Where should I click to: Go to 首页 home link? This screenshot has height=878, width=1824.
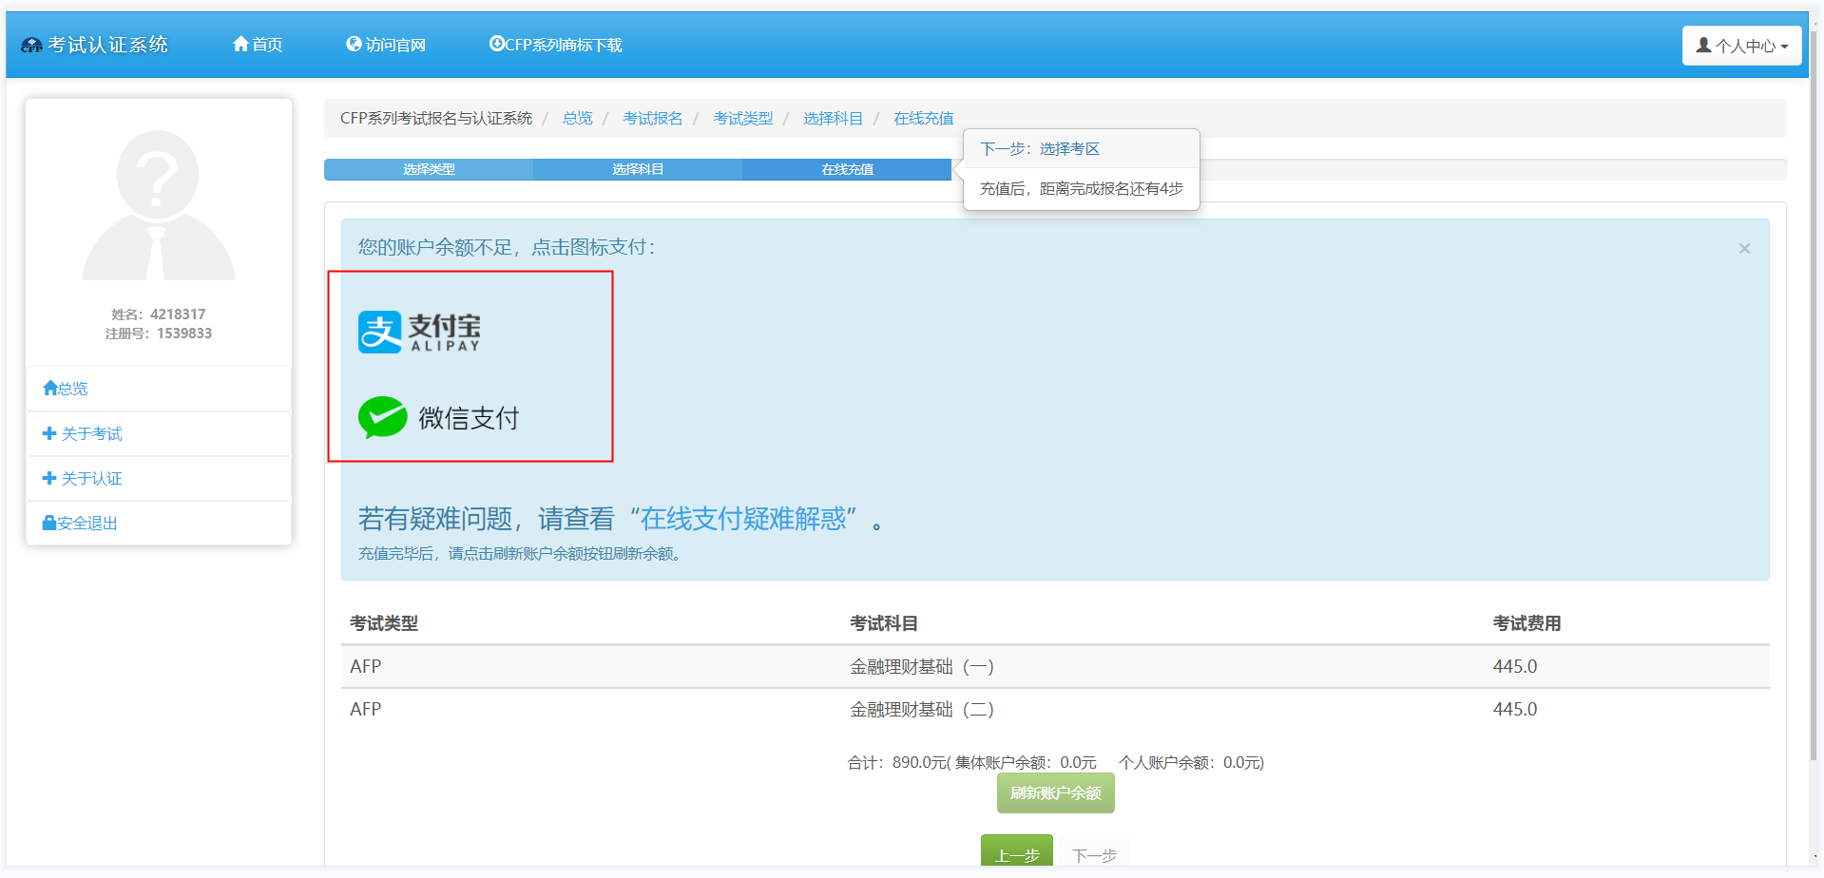click(258, 45)
